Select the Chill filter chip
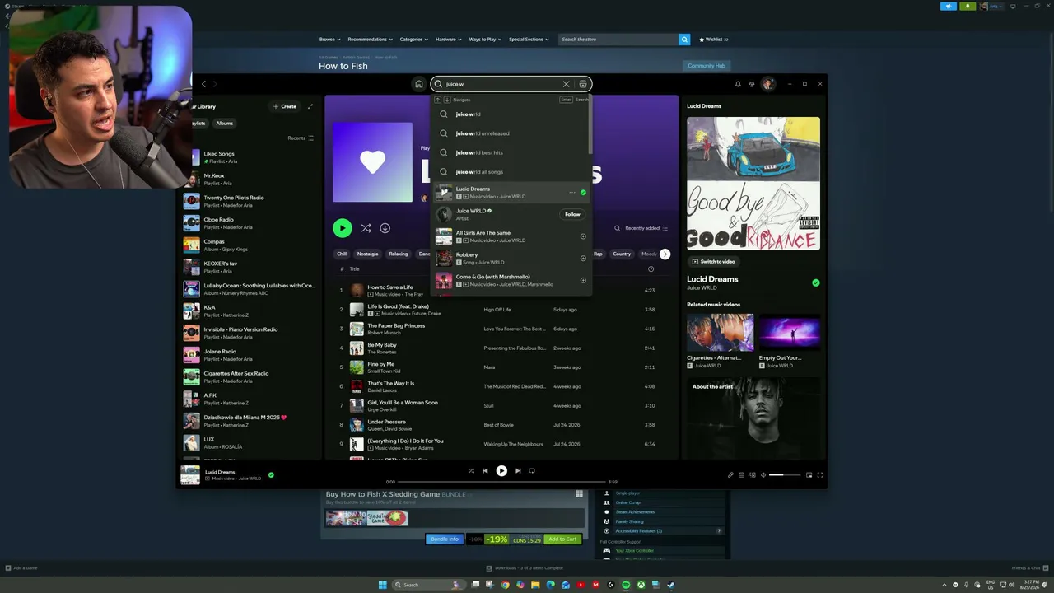 click(x=342, y=254)
